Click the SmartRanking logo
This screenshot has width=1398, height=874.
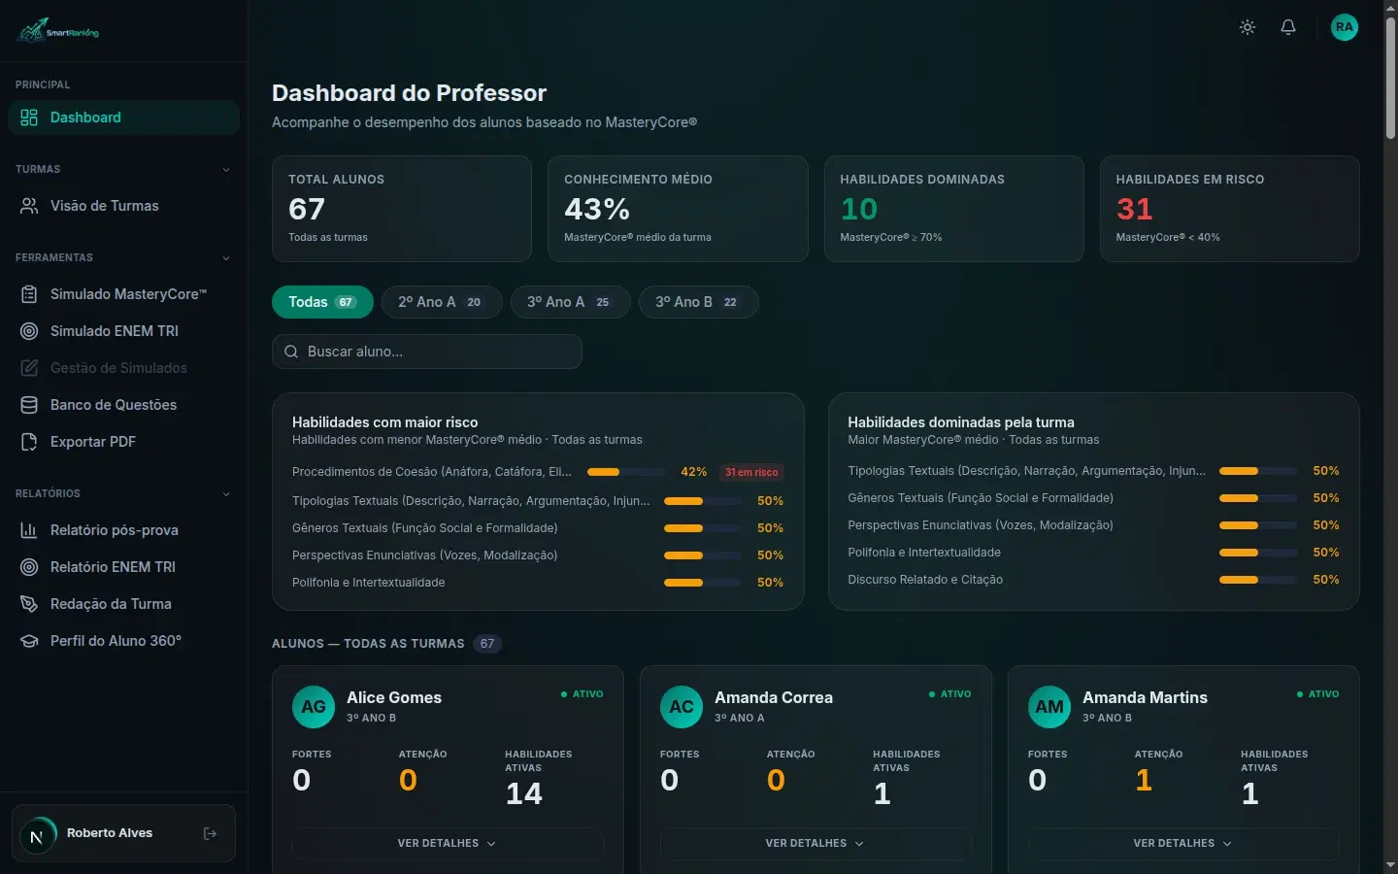[x=58, y=30]
